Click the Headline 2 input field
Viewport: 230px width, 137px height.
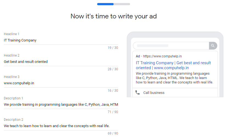tap(61, 62)
